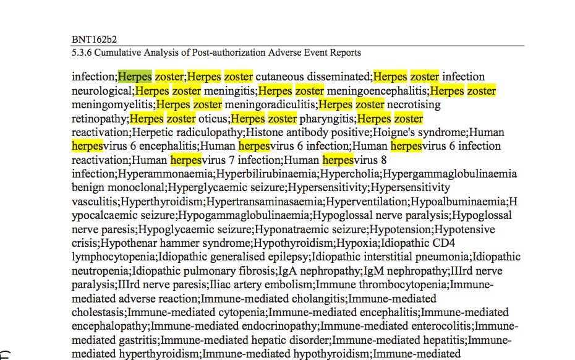Click the term 'Hyperventilation'
This screenshot has width=575, height=360.
click(367, 202)
